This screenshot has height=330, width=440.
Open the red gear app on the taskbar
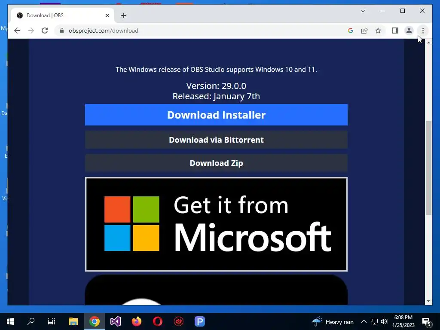tap(179, 321)
